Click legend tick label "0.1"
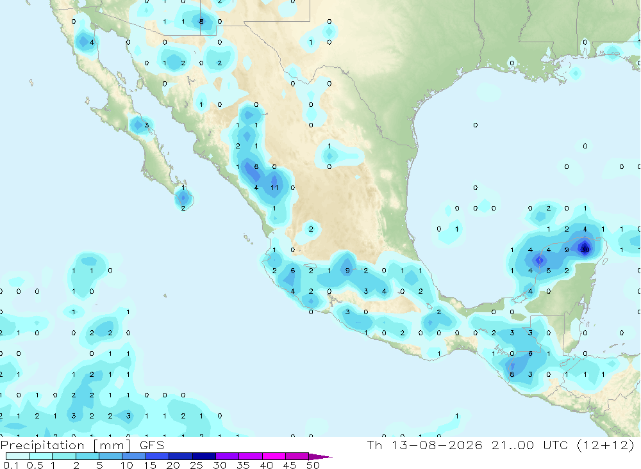 click(x=11, y=465)
